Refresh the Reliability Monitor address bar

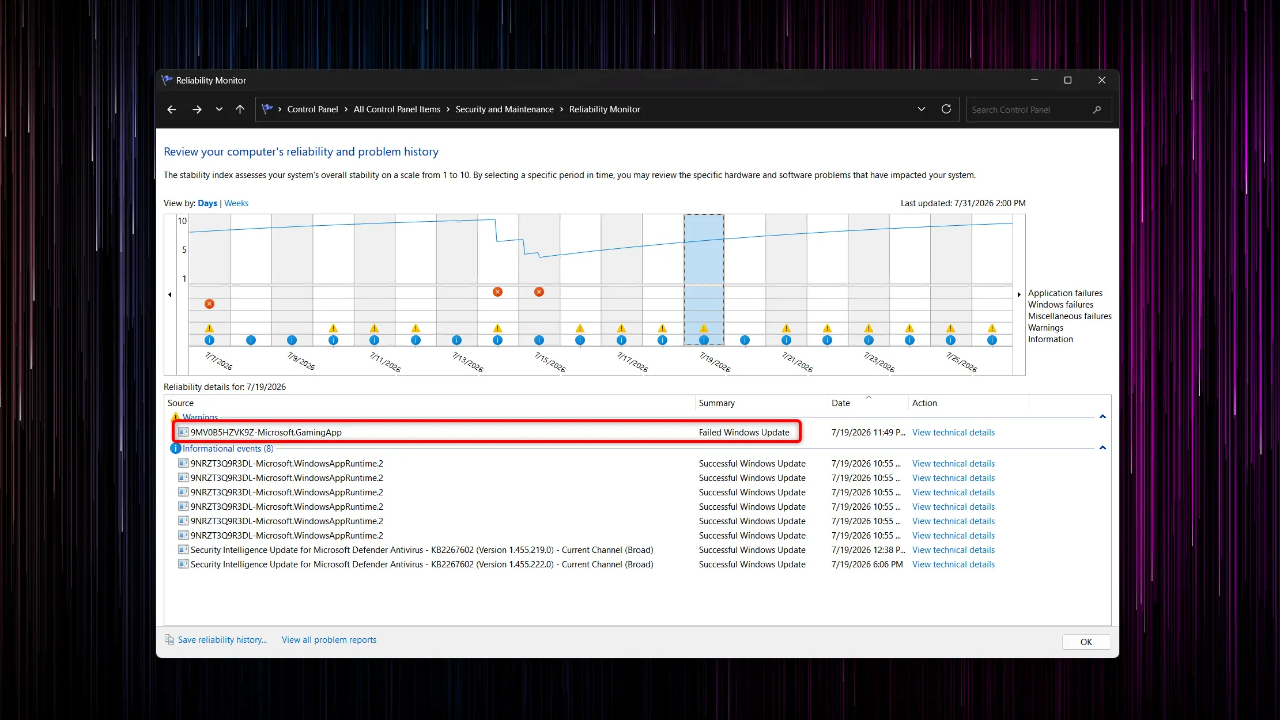pyautogui.click(x=946, y=109)
